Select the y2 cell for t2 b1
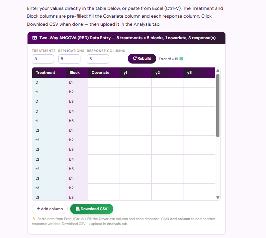 click(x=167, y=131)
